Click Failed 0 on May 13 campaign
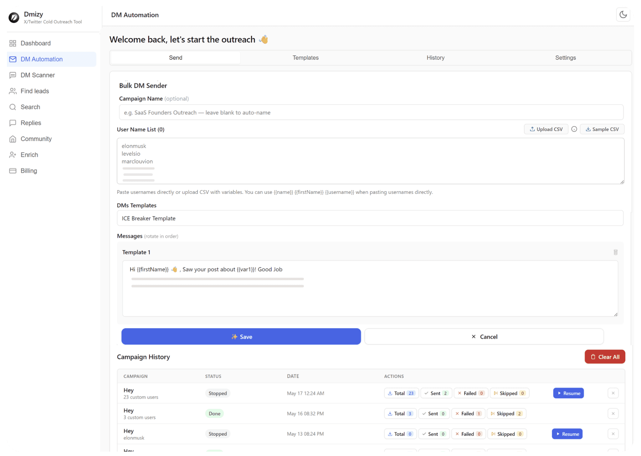 point(469,434)
